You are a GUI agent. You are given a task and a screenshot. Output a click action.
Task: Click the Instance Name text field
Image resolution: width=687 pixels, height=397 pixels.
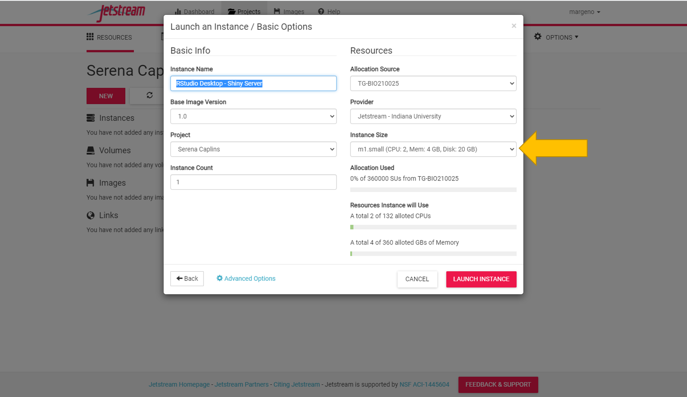253,83
